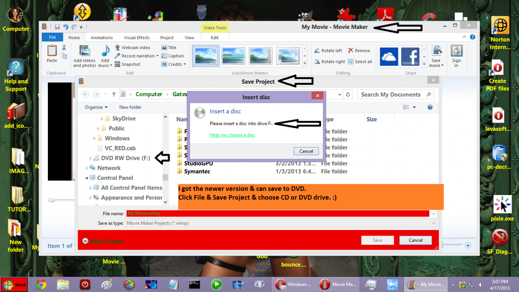519x292 pixels.
Task: Open File Explorer from the taskbar
Action: pyautogui.click(x=63, y=285)
